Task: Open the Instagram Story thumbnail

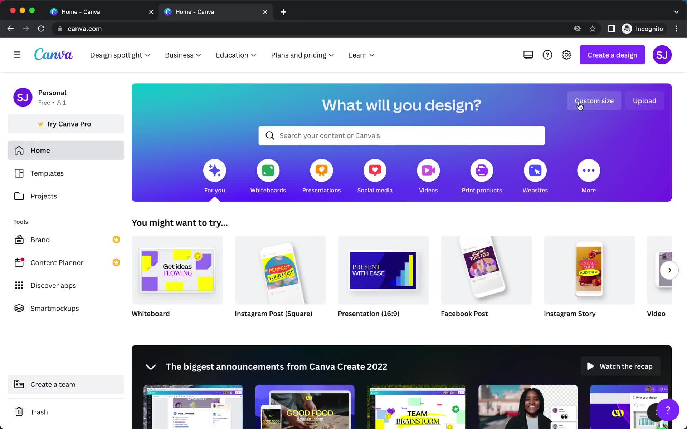Action: pos(590,270)
